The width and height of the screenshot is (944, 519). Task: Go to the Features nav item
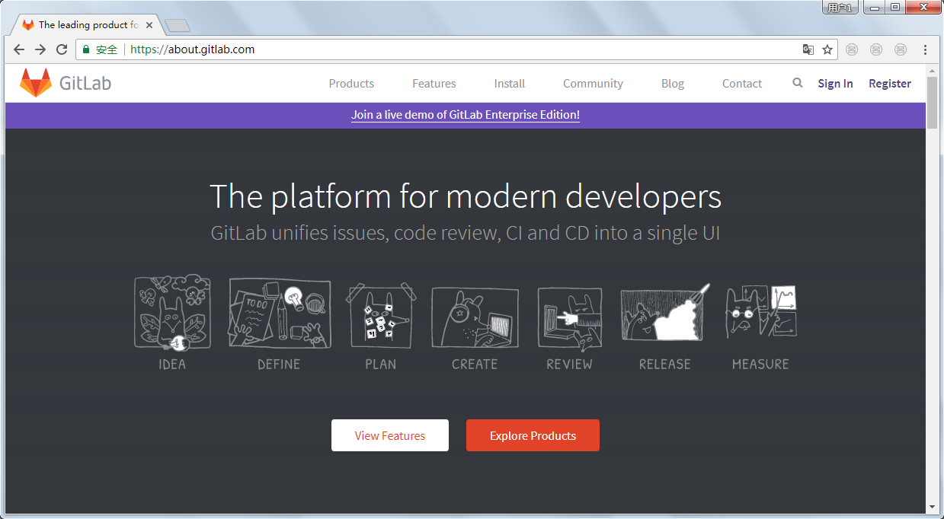[x=434, y=84]
